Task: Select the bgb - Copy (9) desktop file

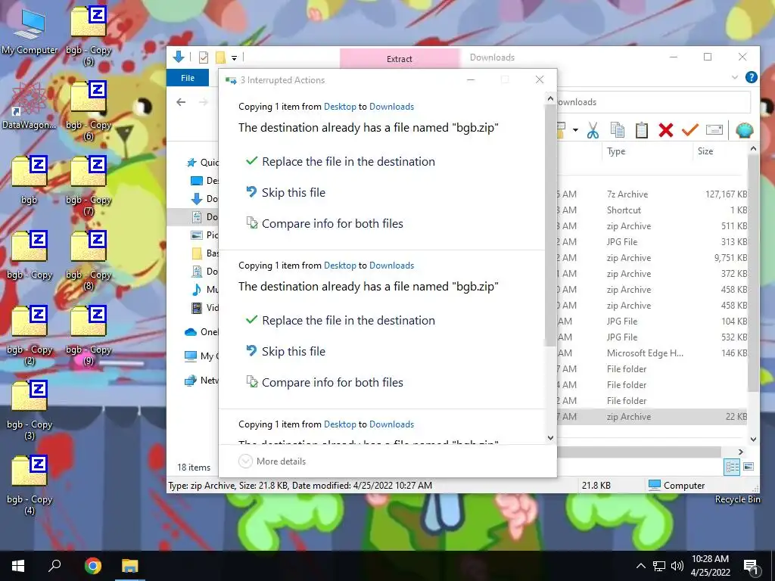Action: [89, 336]
